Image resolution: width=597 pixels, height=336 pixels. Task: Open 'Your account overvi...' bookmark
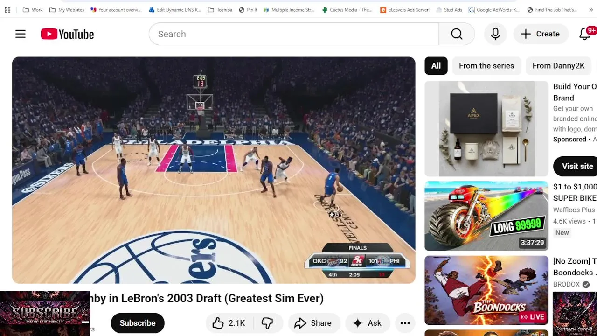pos(116,10)
